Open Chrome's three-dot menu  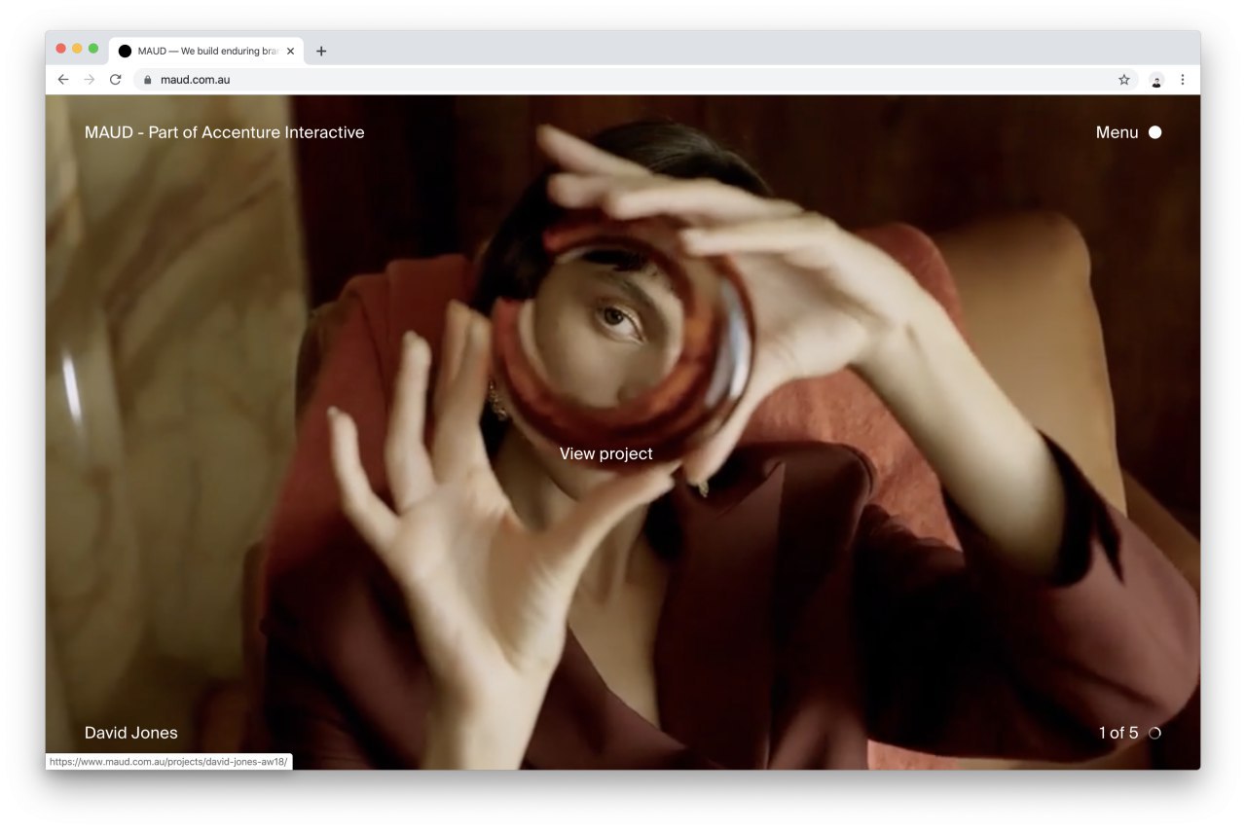1183,80
